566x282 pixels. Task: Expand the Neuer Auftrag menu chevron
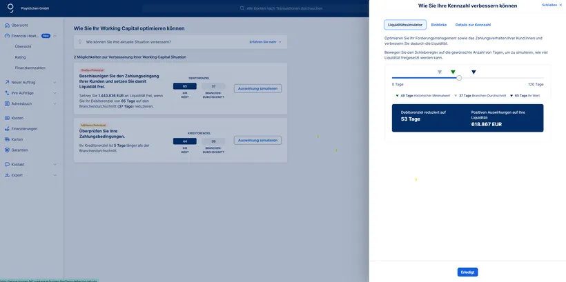(x=55, y=82)
